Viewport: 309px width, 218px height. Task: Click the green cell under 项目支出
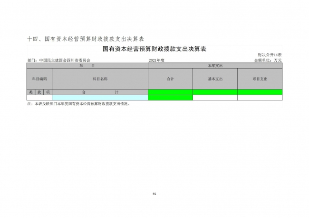(260, 92)
